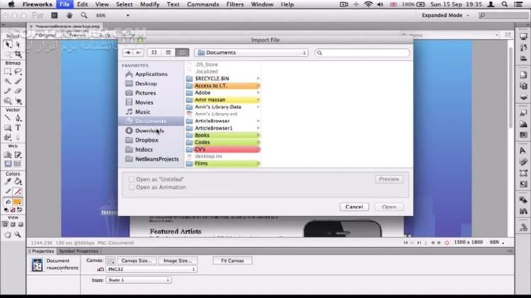Select the Text tool in the Vector section
This screenshot has height=298, width=531.
coord(18,127)
